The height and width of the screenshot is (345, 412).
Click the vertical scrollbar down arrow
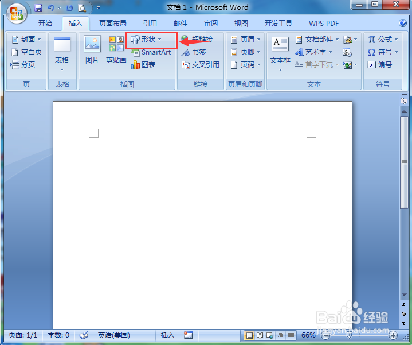(x=404, y=295)
